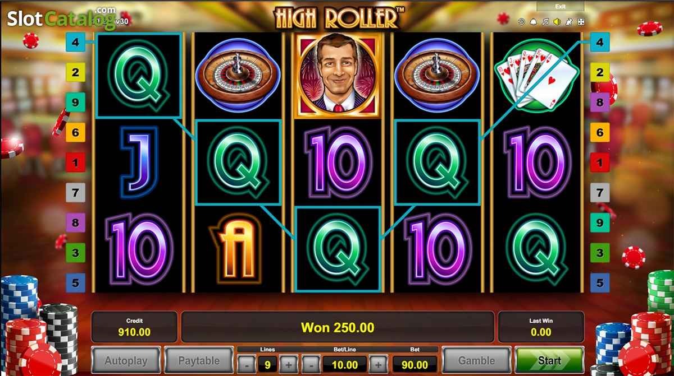
Task: Increase lines with plus stepper
Action: click(288, 364)
